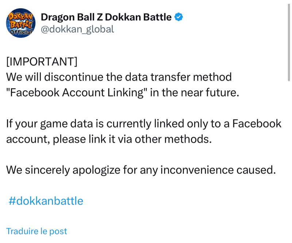This screenshot has height=243, width=292.
Task: Click the [IMPORTANT] heading text
Action: click(42, 61)
